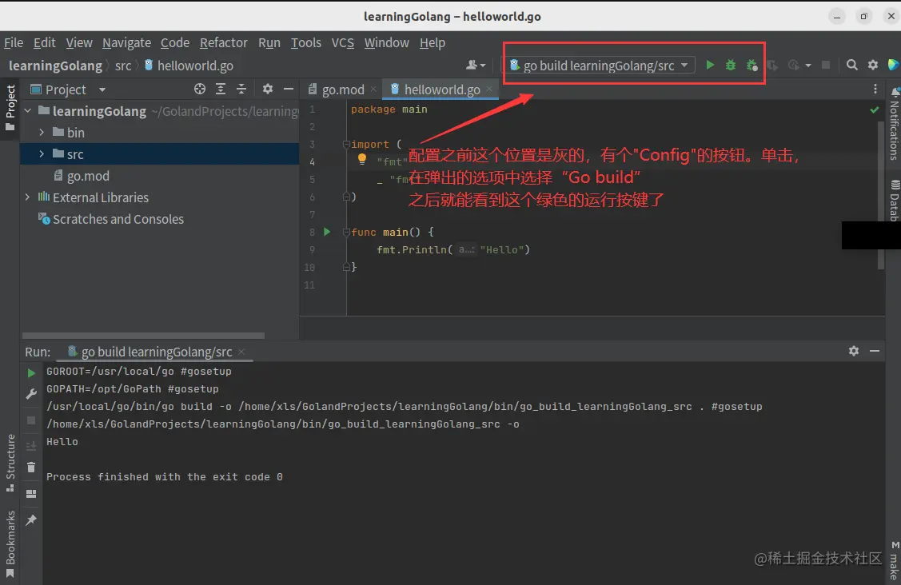Viewport: 901px width, 585px height.
Task: Open Search Everywhere magnifier icon
Action: [x=852, y=65]
